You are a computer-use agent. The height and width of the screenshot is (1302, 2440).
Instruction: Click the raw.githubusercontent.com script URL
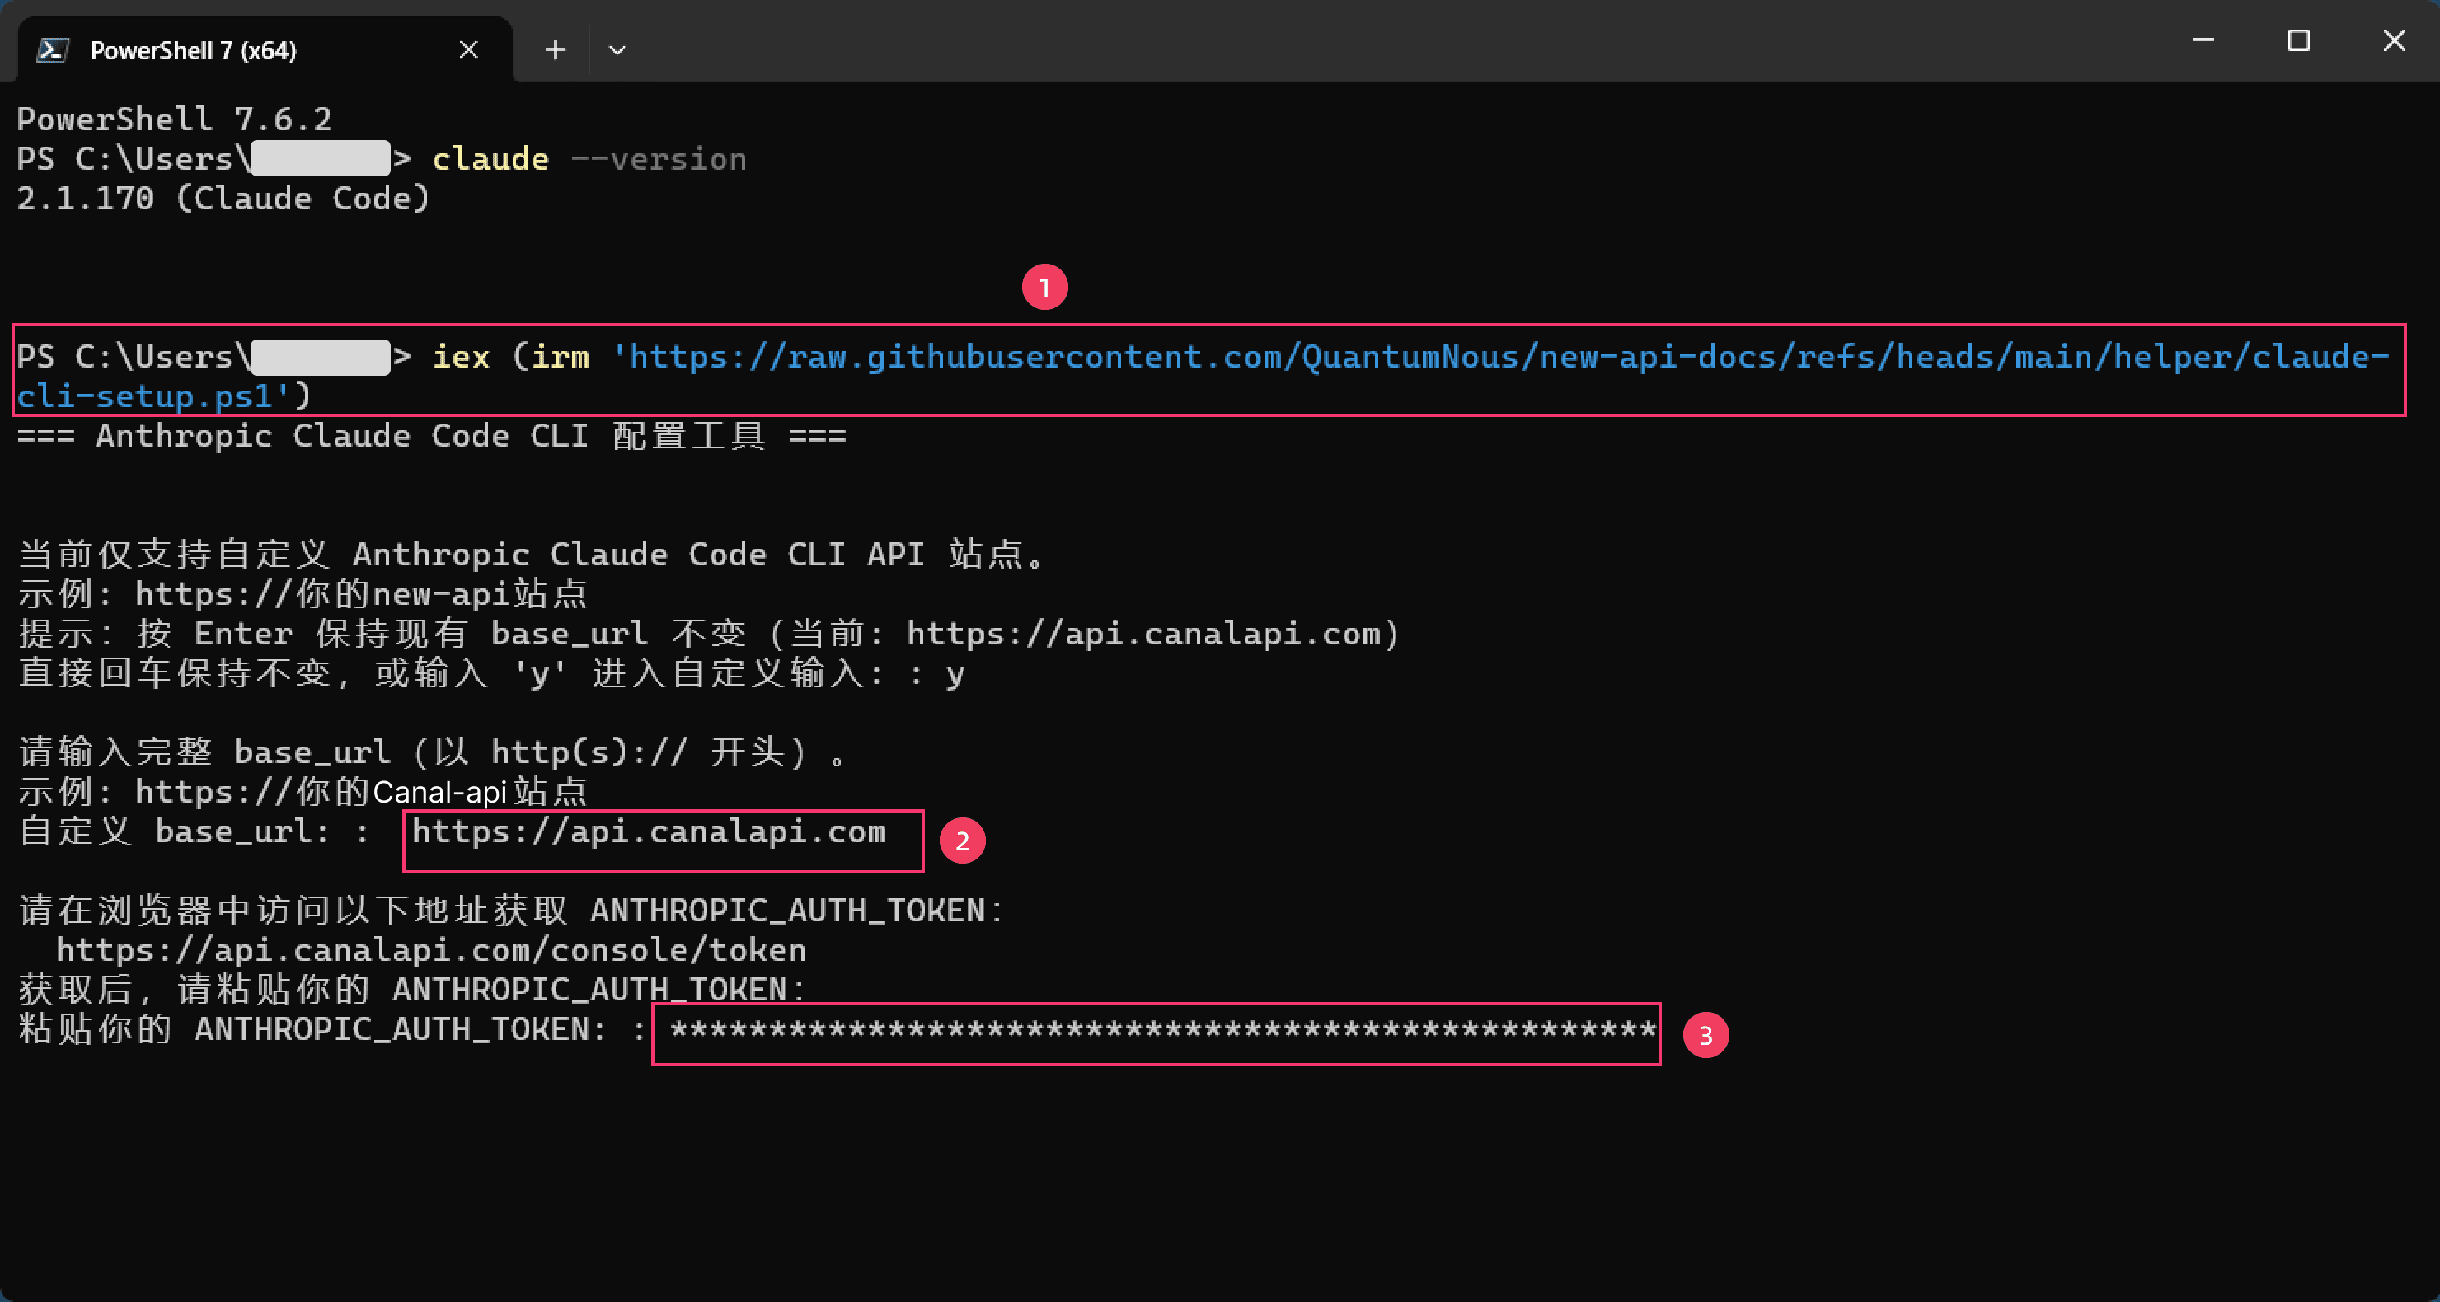point(1203,377)
